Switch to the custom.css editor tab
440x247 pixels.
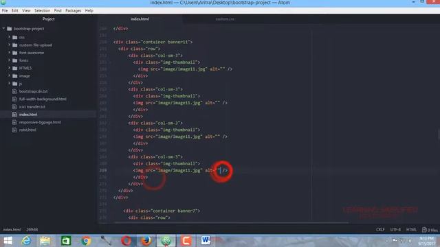coord(225,19)
